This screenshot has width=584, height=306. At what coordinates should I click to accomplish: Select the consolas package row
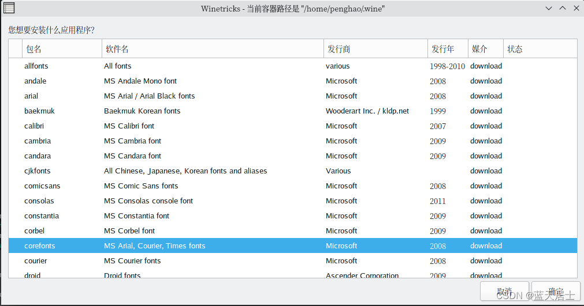[293, 201]
